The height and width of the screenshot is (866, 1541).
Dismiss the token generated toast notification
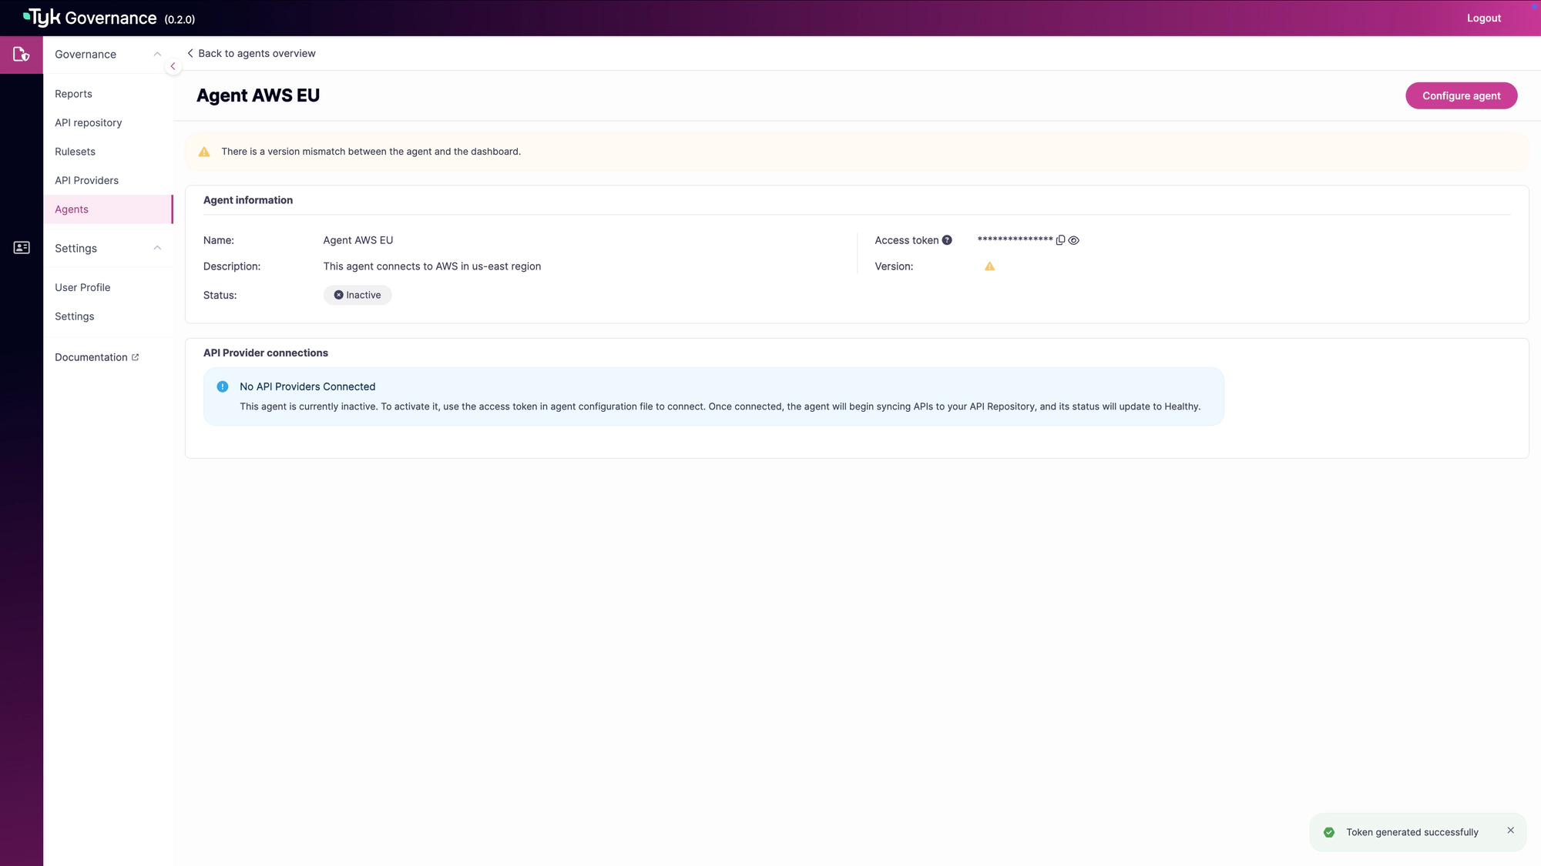(1510, 831)
